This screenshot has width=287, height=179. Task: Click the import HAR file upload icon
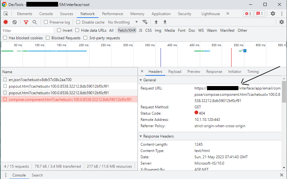pyautogui.click(x=156, y=22)
